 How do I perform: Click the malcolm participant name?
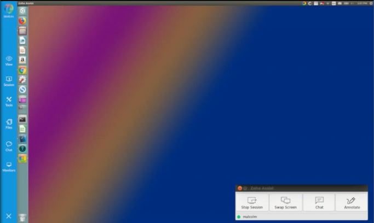pos(250,217)
